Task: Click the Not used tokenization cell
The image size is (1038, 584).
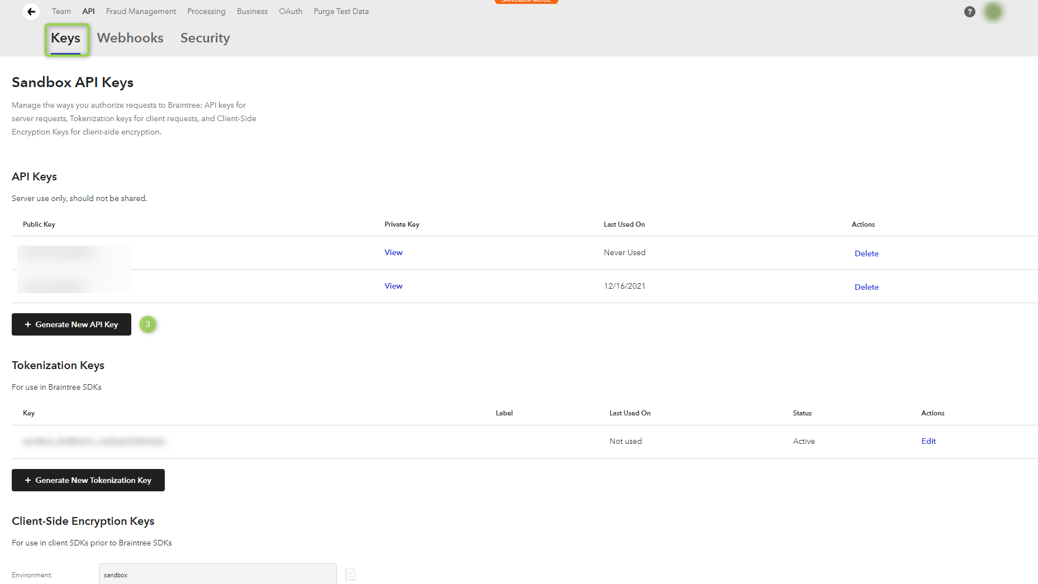Action: (x=626, y=441)
